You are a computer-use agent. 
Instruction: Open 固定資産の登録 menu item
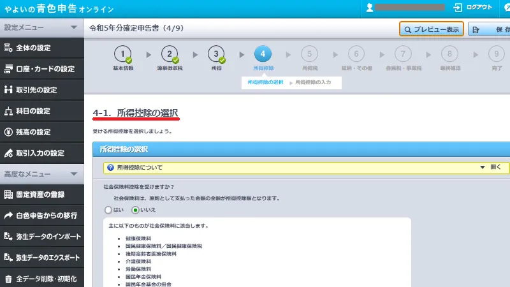tap(42, 195)
